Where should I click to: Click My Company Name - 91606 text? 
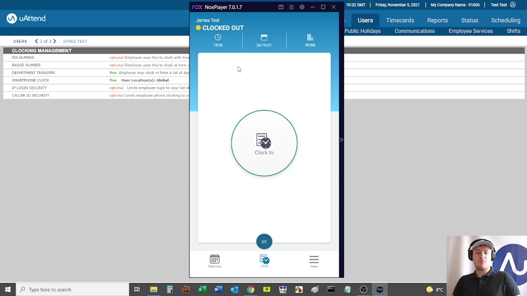point(455,5)
